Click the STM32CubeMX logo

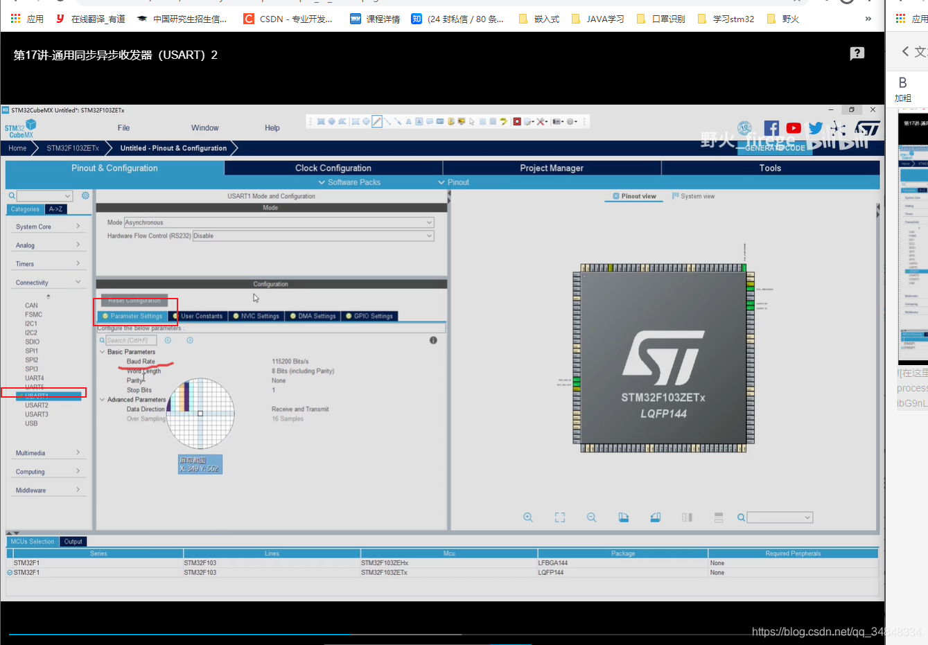point(21,128)
